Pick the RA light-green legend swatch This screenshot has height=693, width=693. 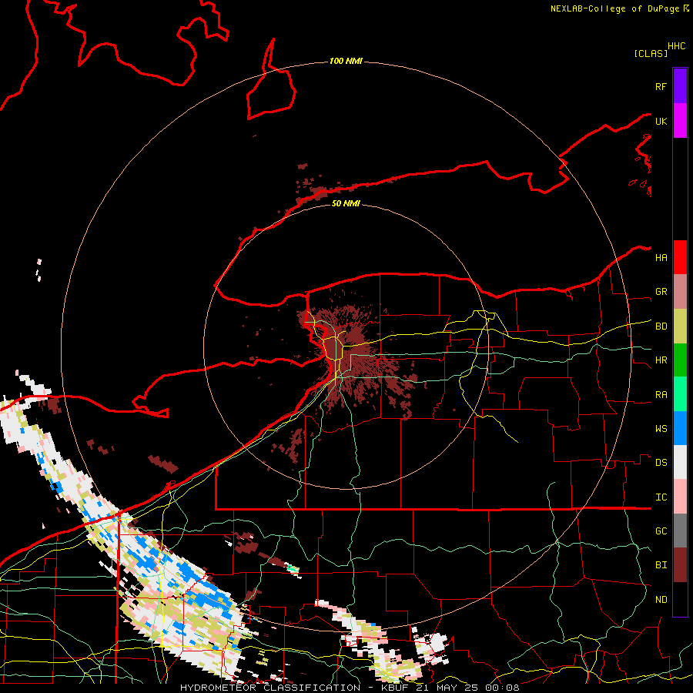(x=680, y=394)
